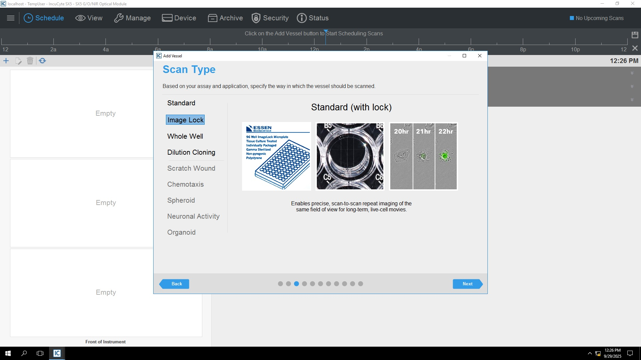Expand the second double-chevron row

click(x=632, y=87)
